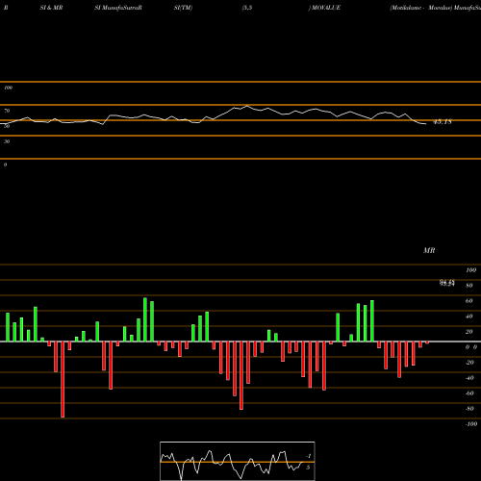Screen dimensions: 481x481
Task: Click the '-80' label on the MR axis
Action: 469,409
